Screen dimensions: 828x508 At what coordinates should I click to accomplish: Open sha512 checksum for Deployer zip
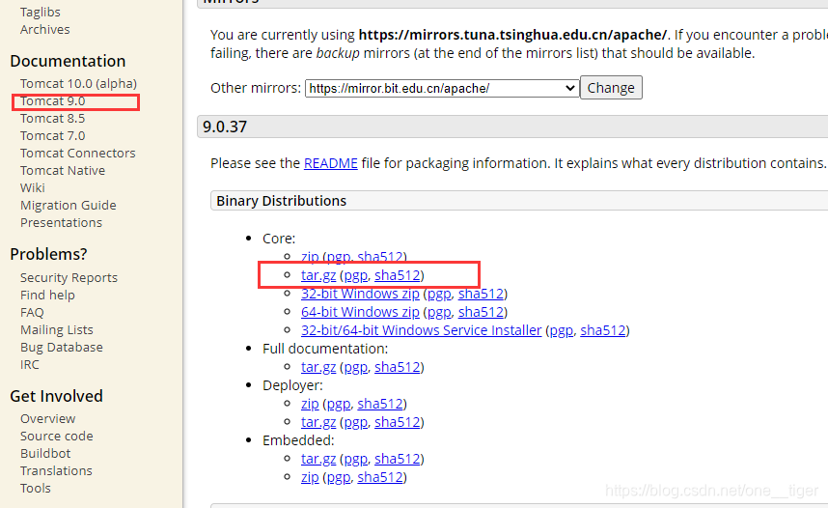point(380,404)
